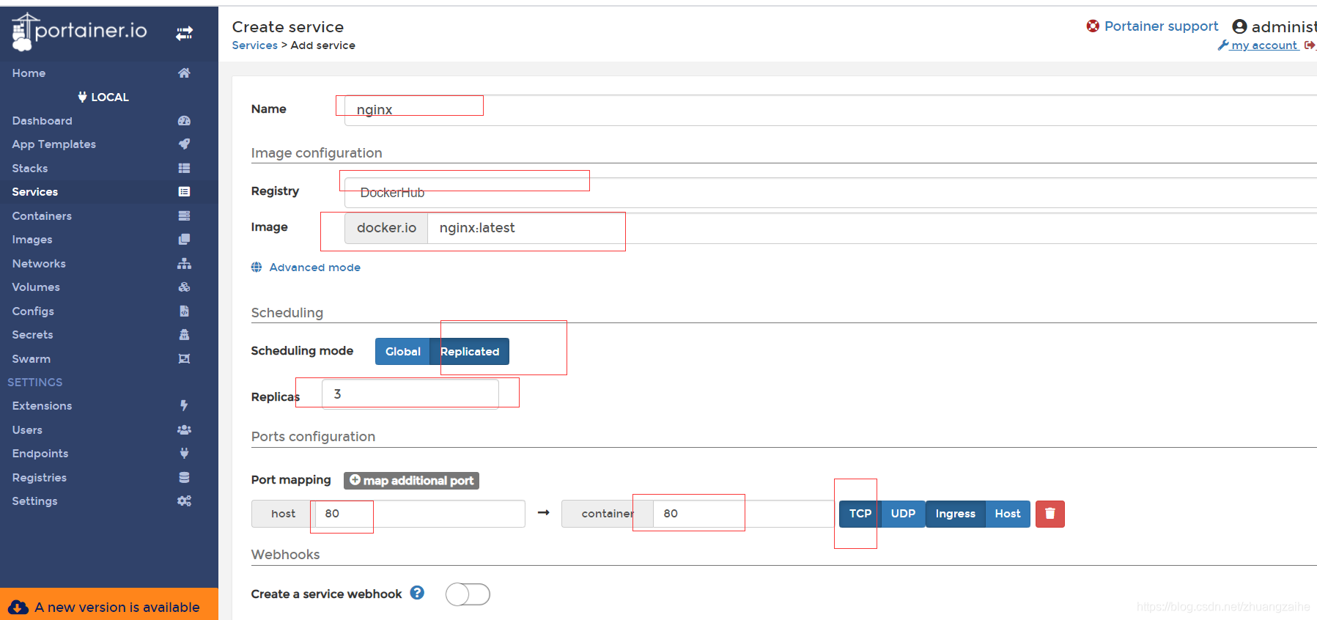Focus the container port 80 field
Viewport: 1317px width, 620px height.
743,514
